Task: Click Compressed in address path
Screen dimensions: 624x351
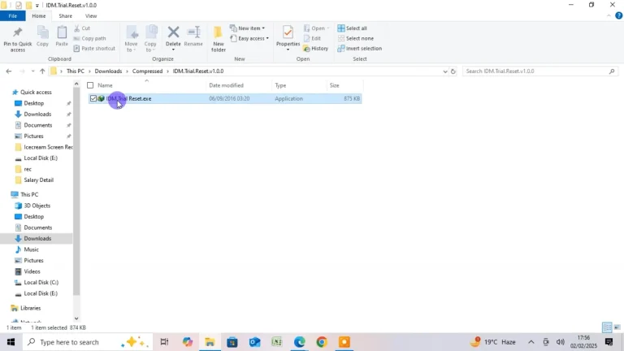Action: click(147, 71)
